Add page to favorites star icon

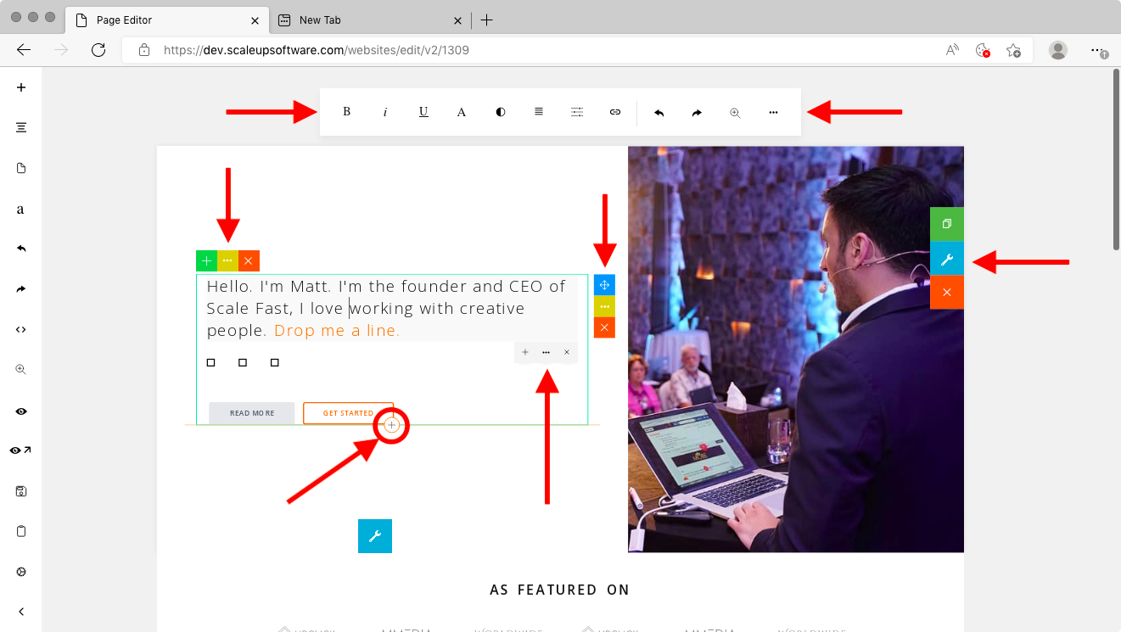1013,50
